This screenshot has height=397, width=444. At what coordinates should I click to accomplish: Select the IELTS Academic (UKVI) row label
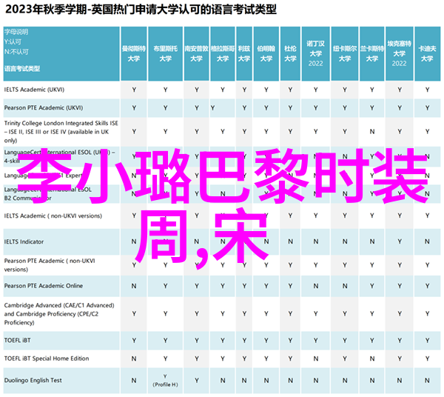point(34,90)
